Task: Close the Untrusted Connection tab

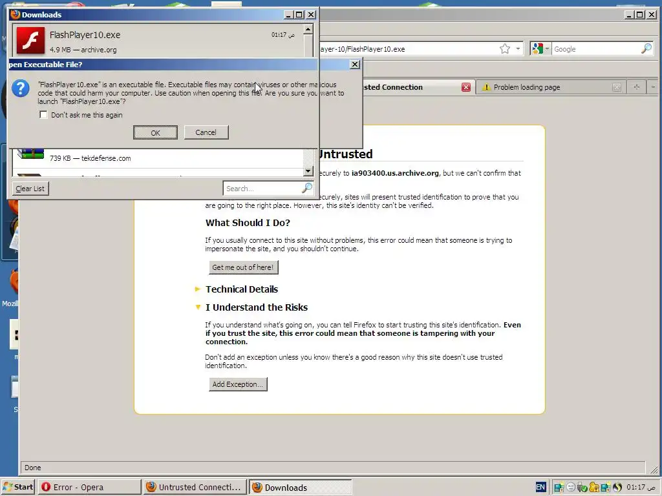Action: (x=465, y=87)
